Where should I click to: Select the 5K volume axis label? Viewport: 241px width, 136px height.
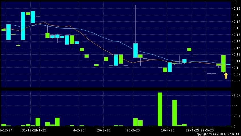[x=236, y=106]
